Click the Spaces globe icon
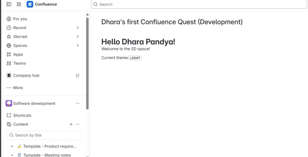 pos(9,46)
